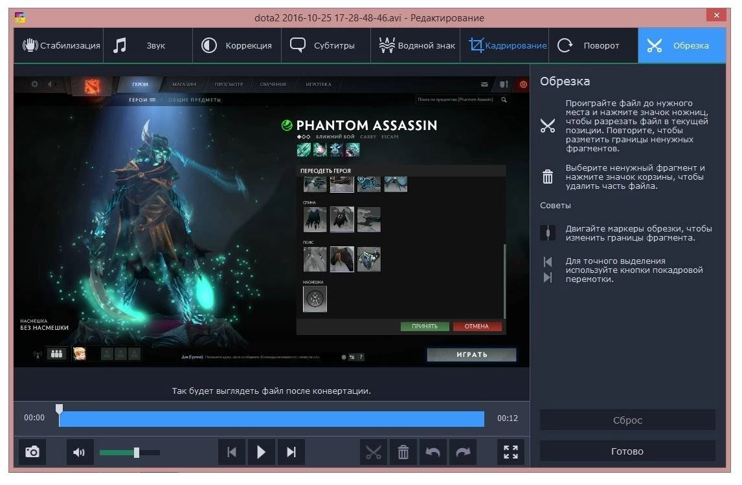Screen dimensions: 742x485
Task: Step to the previous frame
Action: pos(231,452)
